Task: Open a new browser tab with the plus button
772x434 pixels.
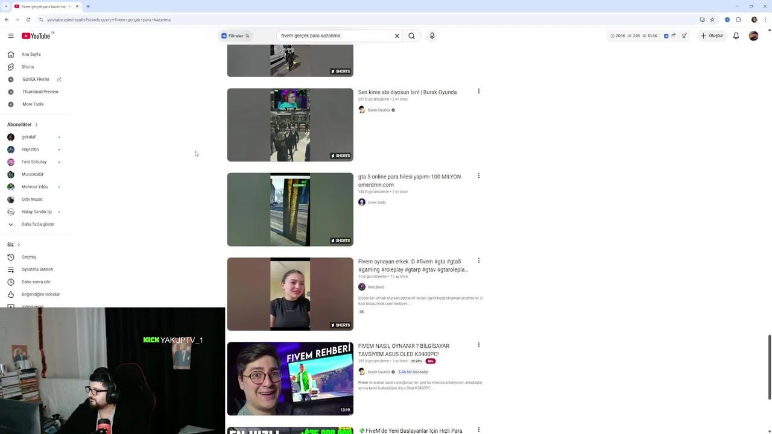Action: 88,7
